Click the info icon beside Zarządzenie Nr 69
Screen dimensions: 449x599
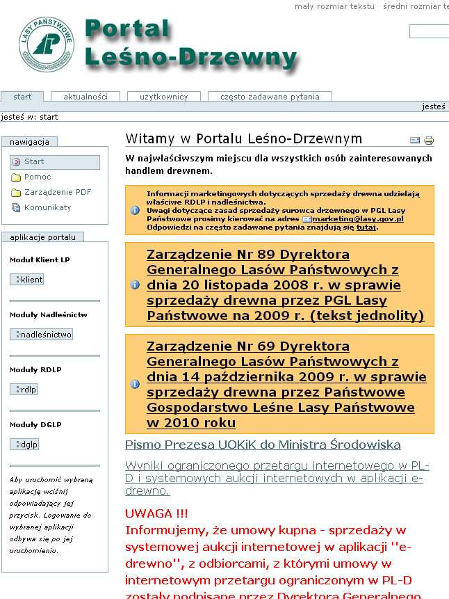point(135,384)
